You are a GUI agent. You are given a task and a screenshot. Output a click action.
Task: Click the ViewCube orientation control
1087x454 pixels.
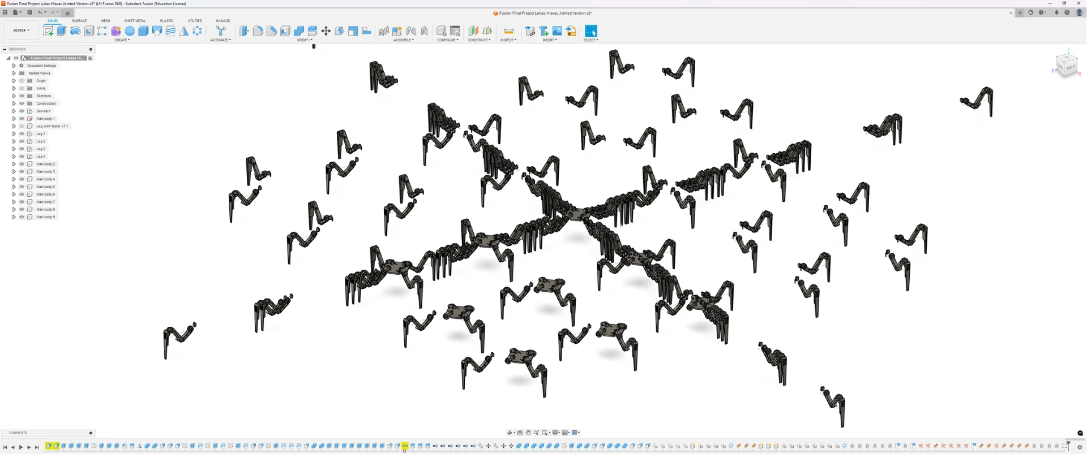pos(1067,64)
